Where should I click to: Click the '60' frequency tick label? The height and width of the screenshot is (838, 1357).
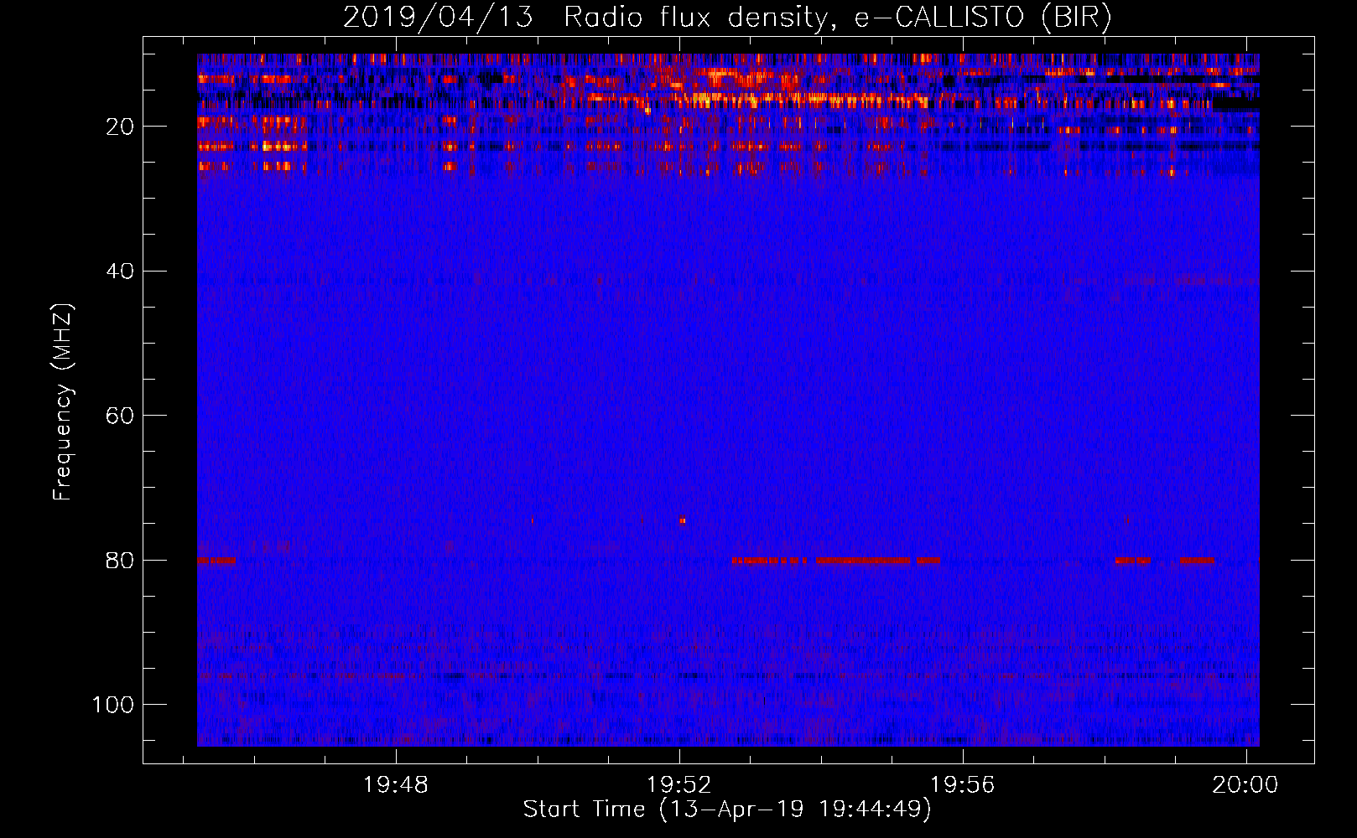coord(120,416)
